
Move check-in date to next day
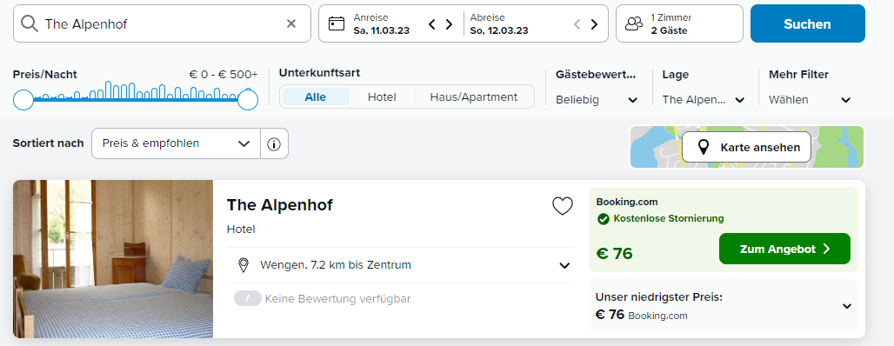click(450, 24)
